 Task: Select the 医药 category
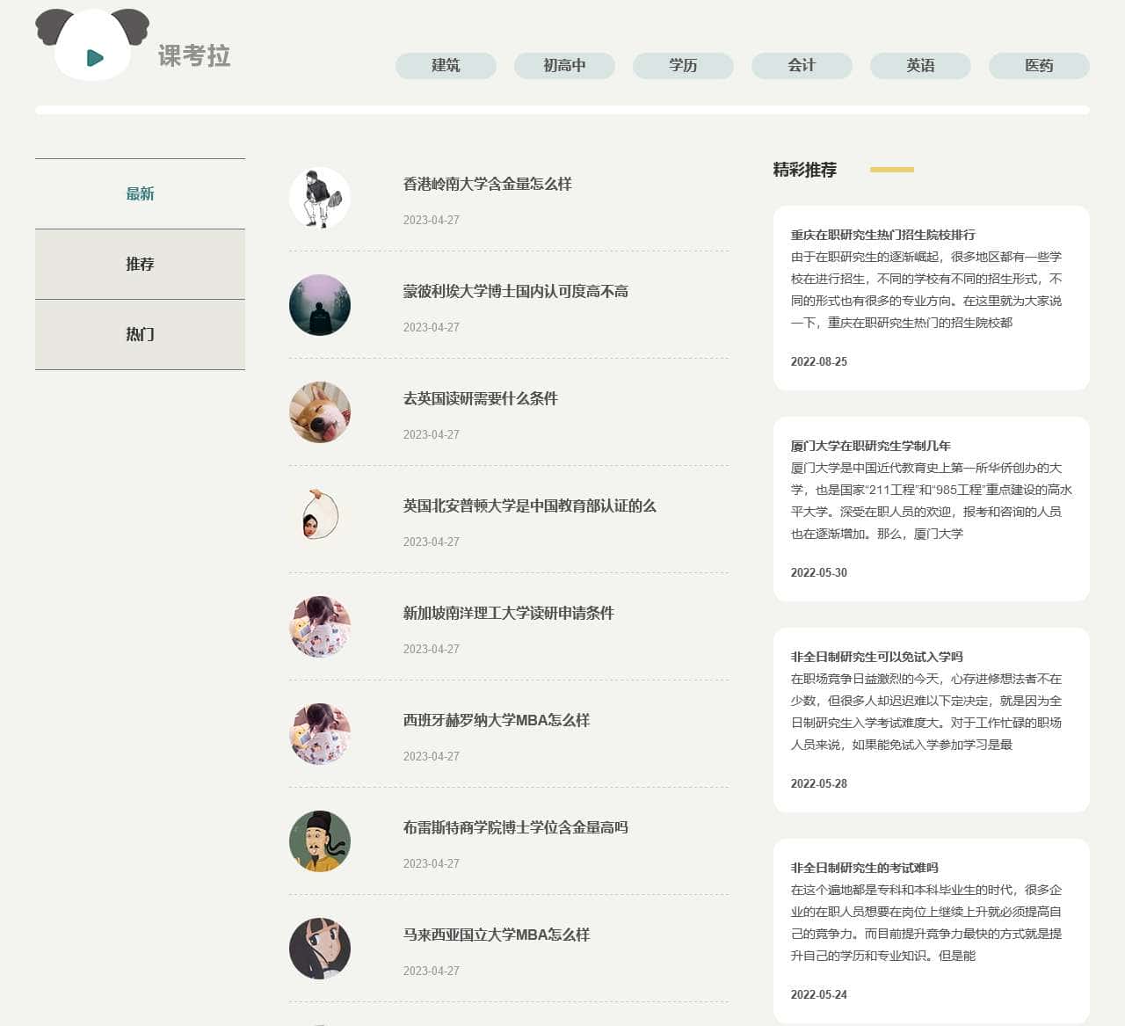1038,66
